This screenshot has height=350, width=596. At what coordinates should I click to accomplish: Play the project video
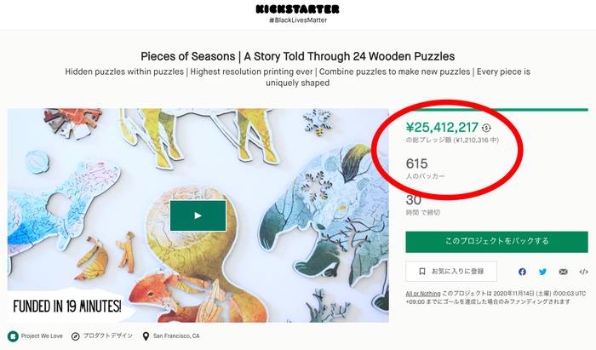coord(198,215)
